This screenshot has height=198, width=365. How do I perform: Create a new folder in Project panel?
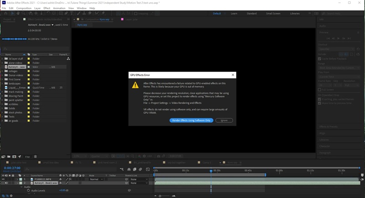[x=9, y=156]
